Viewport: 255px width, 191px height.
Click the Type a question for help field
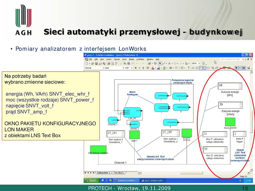click(x=231, y=59)
